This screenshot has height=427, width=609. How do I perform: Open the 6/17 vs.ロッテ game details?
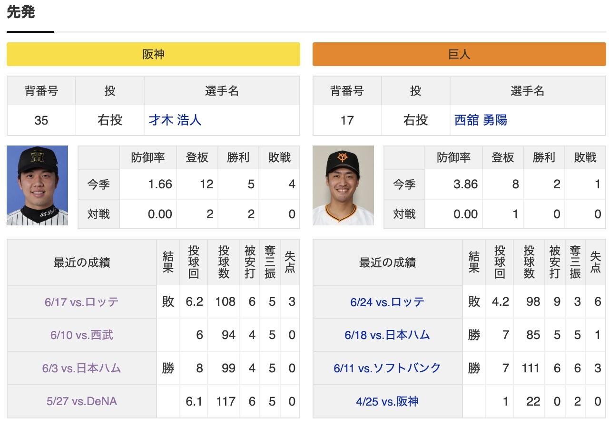81,301
